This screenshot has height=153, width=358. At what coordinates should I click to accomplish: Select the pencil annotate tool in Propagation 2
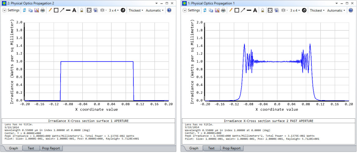(x=50, y=10)
